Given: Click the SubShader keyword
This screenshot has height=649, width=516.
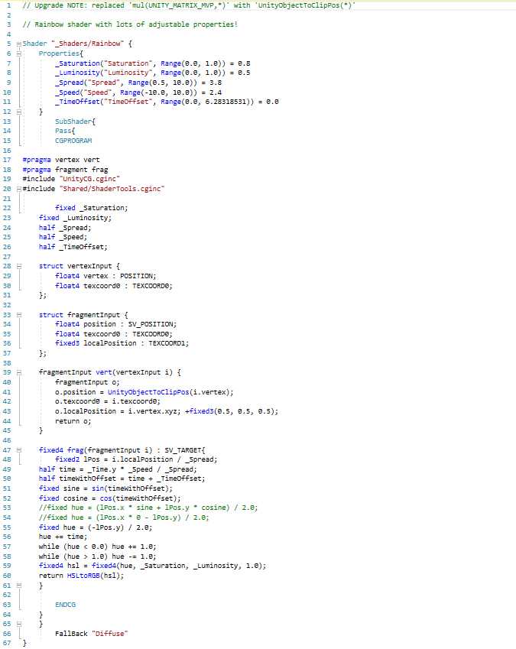Looking at the screenshot, I should 74,121.
